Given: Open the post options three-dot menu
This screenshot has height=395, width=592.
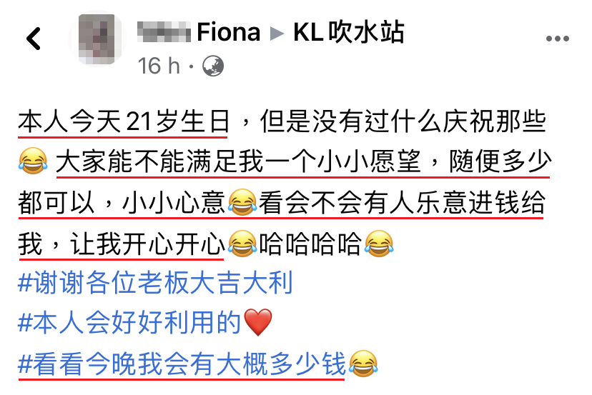Looking at the screenshot, I should [x=557, y=39].
